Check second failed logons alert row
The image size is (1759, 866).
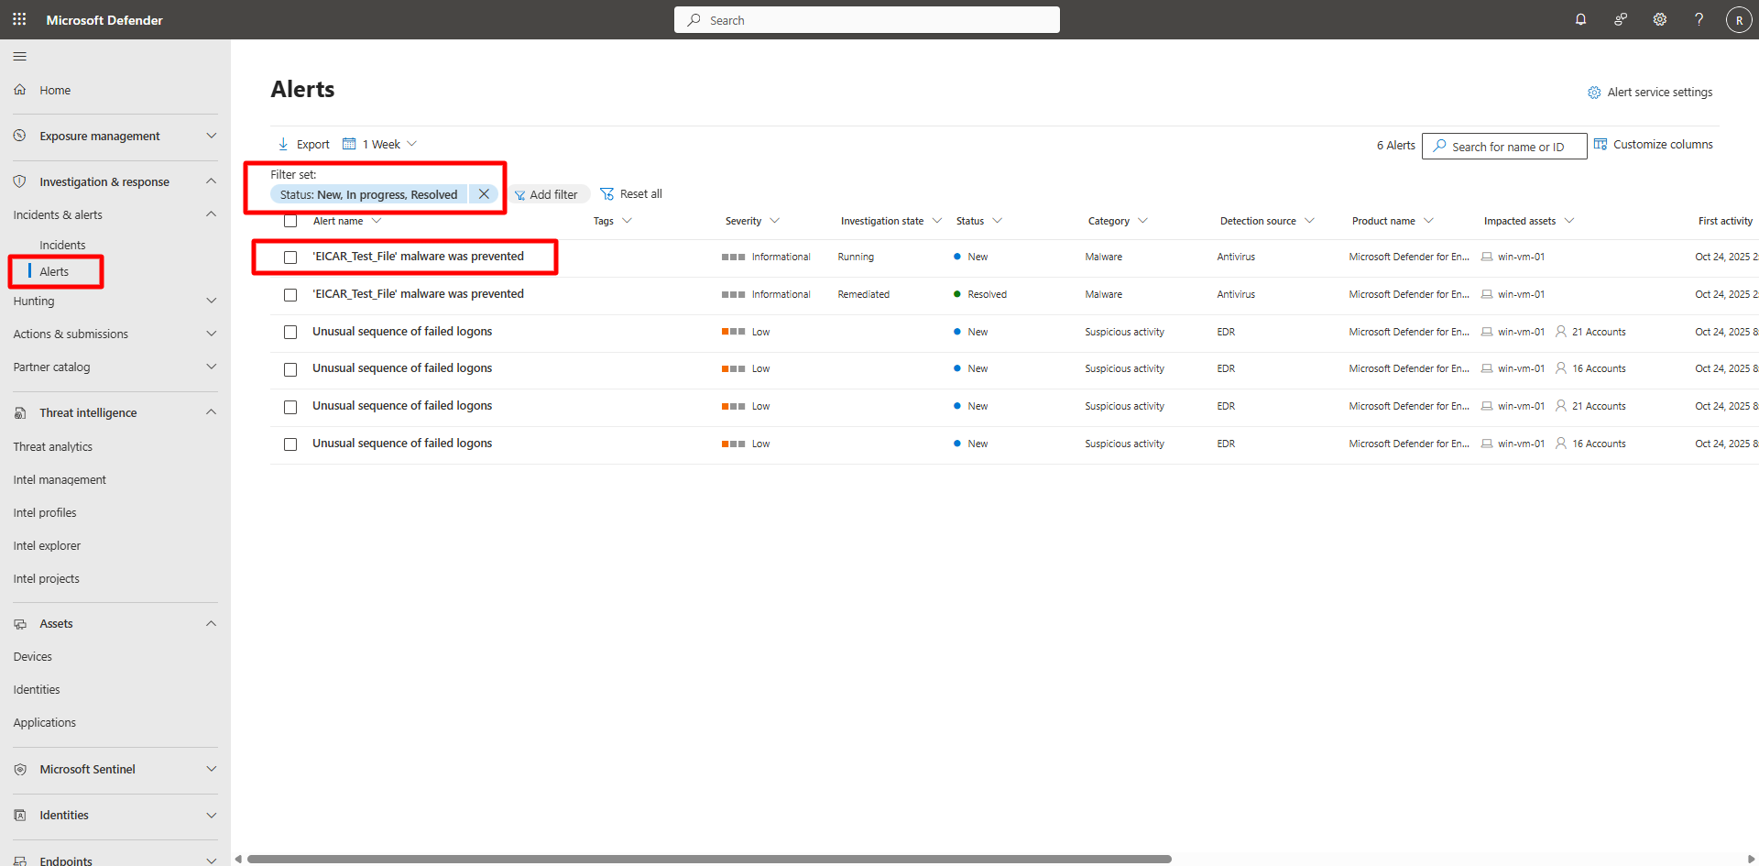tap(290, 369)
